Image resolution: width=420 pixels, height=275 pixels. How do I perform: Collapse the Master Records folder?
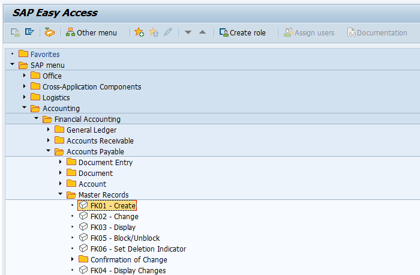(x=60, y=194)
